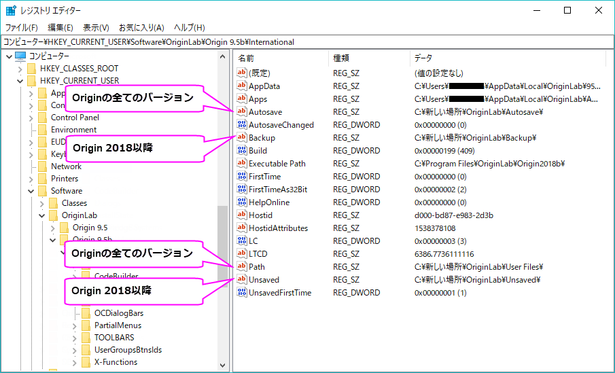The height and width of the screenshot is (373, 615).
Task: Expand the Origin 9.5 key
Action: (x=53, y=228)
